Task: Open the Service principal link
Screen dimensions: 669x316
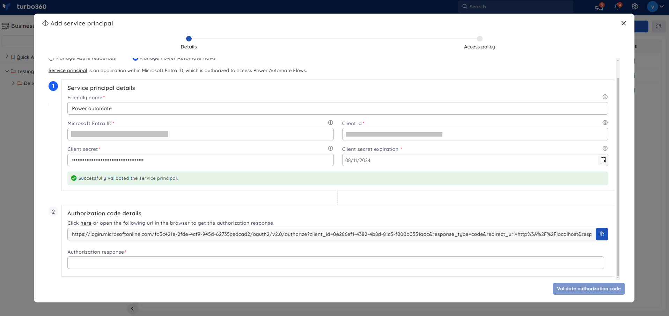Action: (68, 70)
